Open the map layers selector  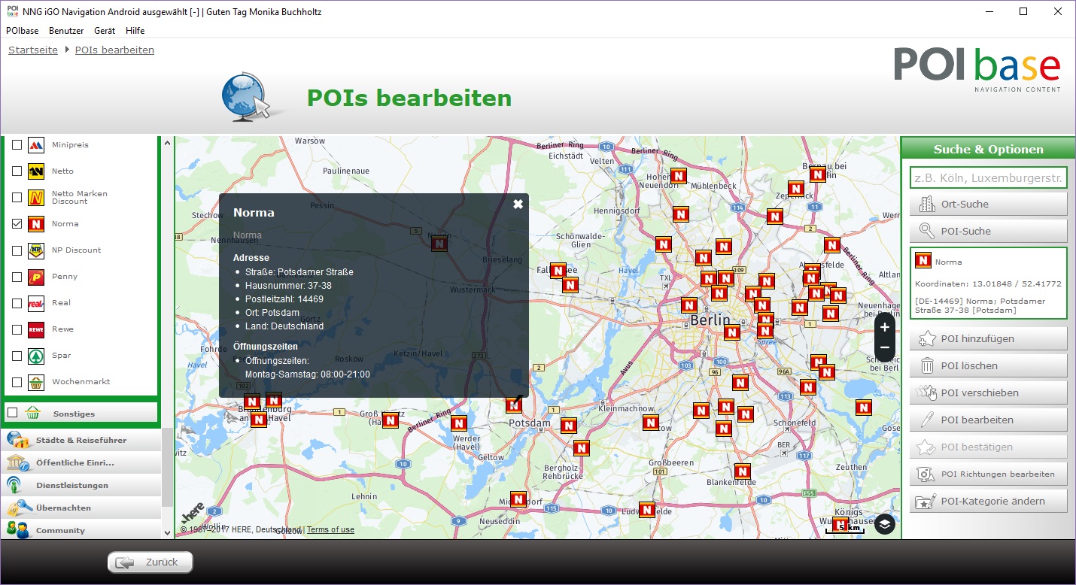[885, 524]
